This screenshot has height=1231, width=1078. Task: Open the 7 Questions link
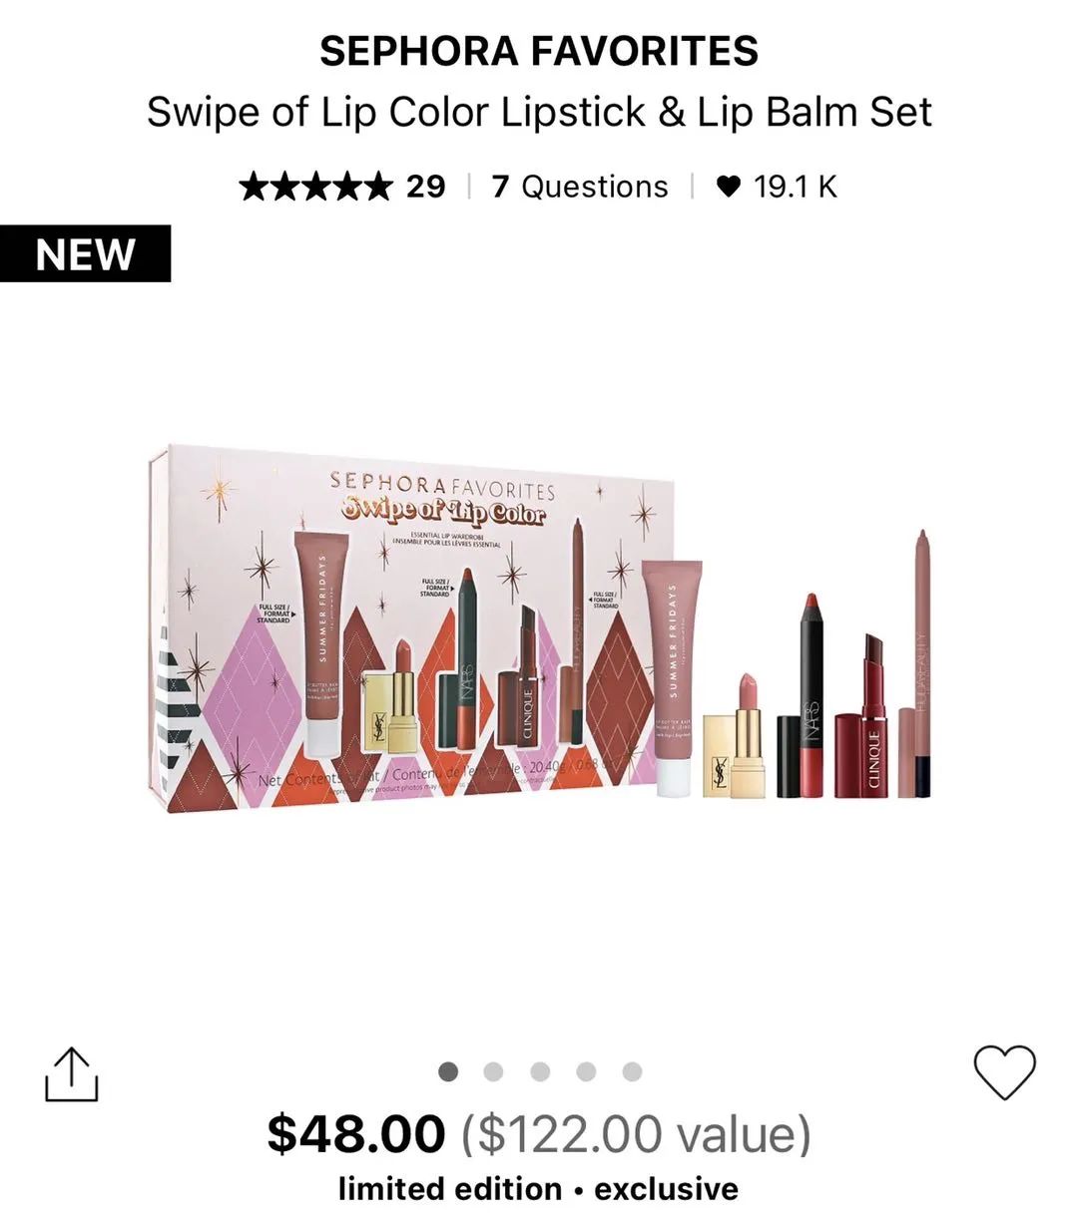[580, 187]
